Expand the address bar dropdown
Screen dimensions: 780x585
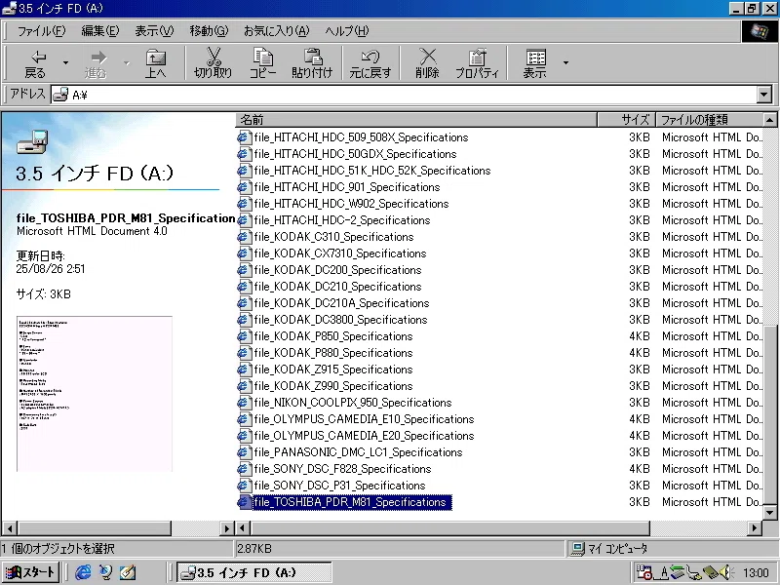[x=764, y=95]
